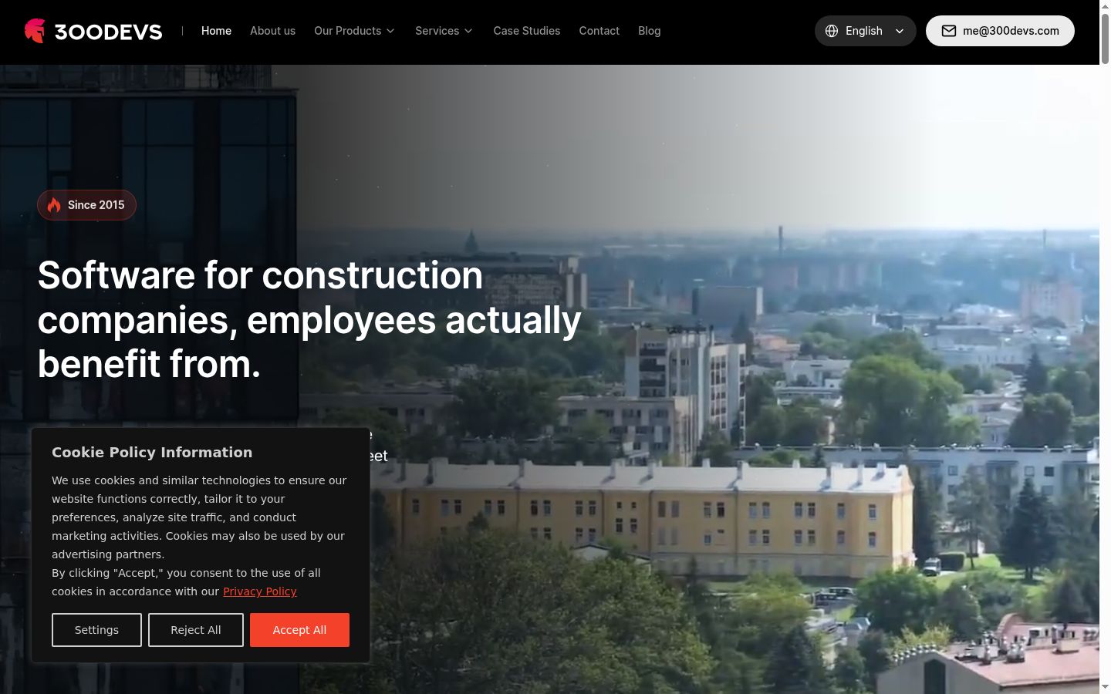
Task: Expand the Our Products dropdown chevron
Action: pyautogui.click(x=390, y=31)
